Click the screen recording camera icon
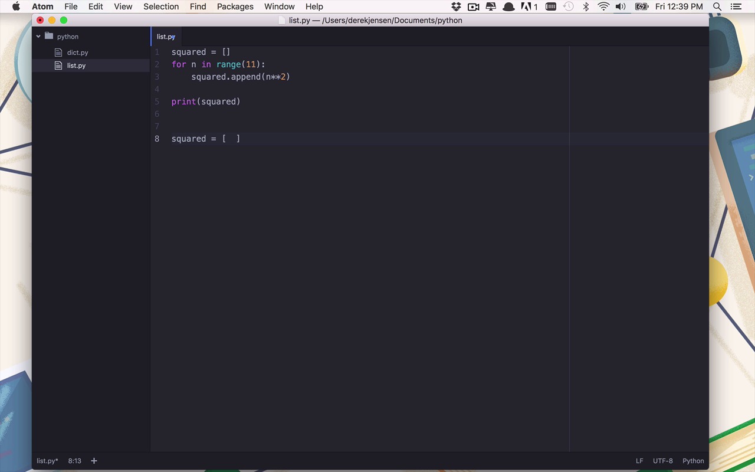755x472 pixels. click(473, 6)
